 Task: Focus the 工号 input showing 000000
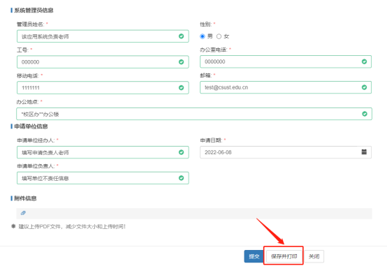tap(103, 62)
